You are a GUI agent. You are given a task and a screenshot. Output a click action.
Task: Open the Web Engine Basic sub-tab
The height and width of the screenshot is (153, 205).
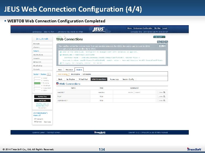point(60,79)
